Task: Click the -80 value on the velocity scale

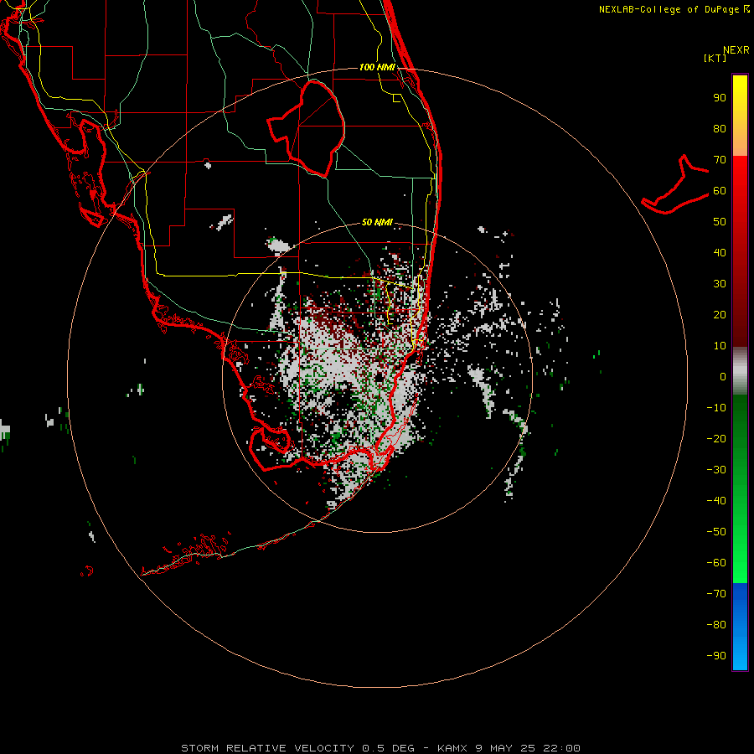Action: point(716,625)
